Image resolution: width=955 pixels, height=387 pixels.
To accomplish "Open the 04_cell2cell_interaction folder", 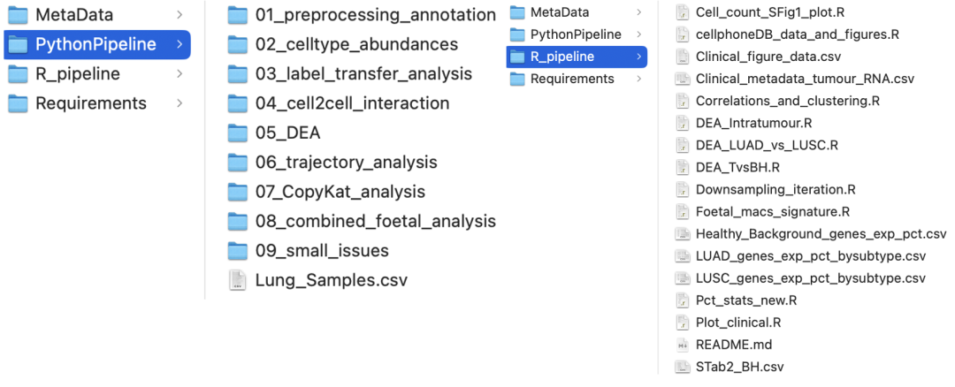I will [352, 103].
